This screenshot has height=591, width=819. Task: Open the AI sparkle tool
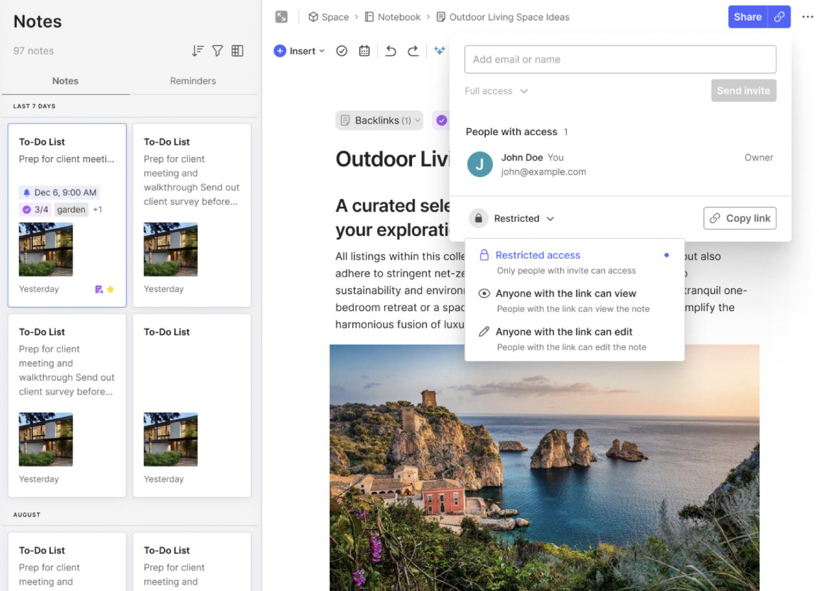[440, 51]
